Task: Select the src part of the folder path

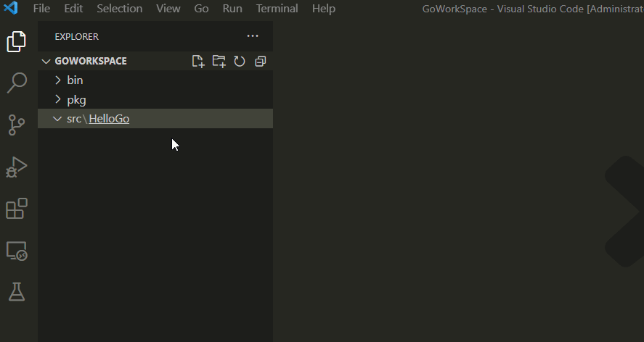Action: 74,119
